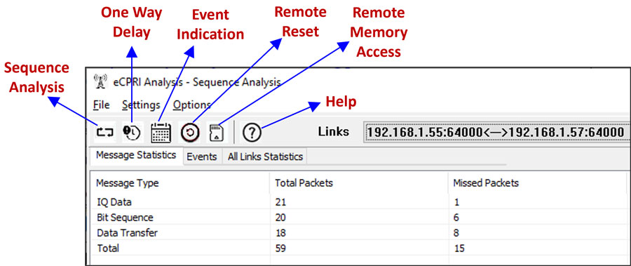Image resolution: width=631 pixels, height=266 pixels.
Task: Click total packets value 18
Action: [280, 233]
